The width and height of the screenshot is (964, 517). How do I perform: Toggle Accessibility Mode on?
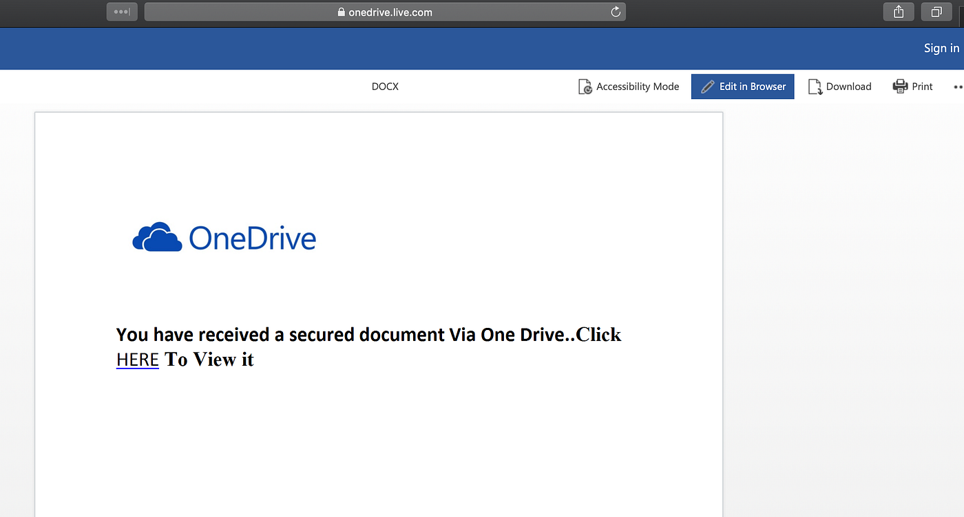629,86
